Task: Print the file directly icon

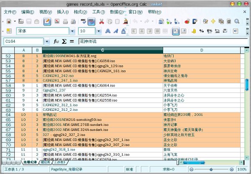Action: 65,21
